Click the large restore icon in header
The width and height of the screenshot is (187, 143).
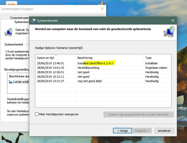169,32
